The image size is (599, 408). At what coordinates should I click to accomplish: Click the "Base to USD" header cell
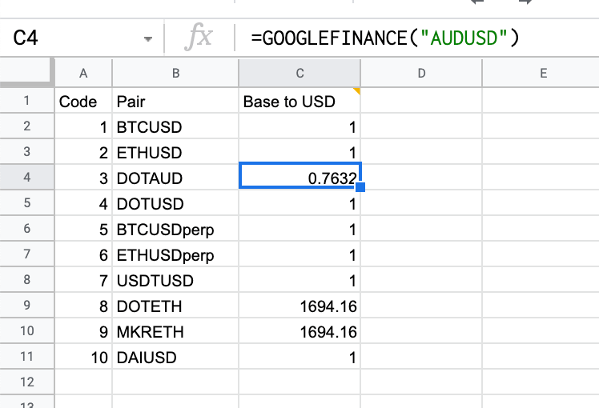(299, 102)
